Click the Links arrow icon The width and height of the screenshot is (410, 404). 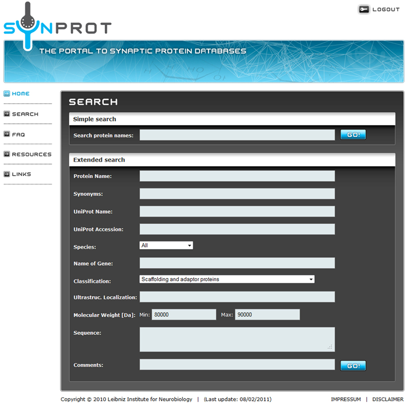pyautogui.click(x=7, y=174)
